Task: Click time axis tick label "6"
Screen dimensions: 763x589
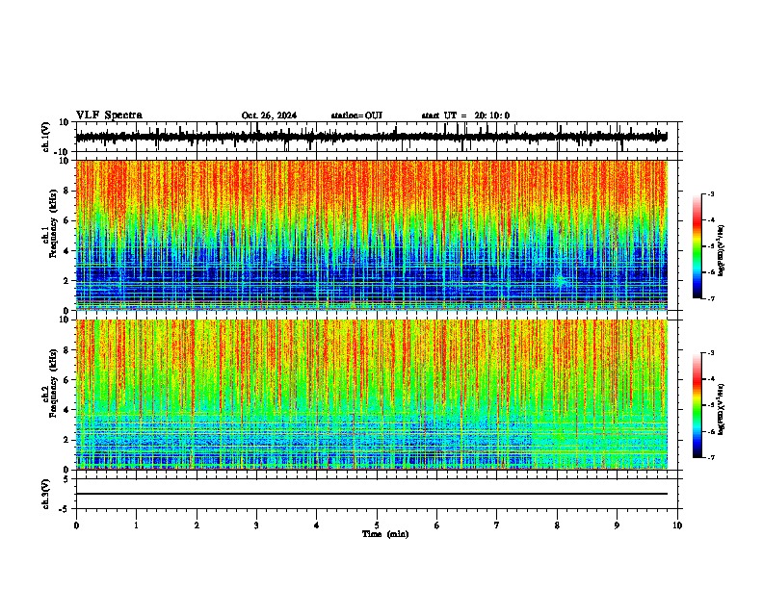Action: [x=437, y=525]
